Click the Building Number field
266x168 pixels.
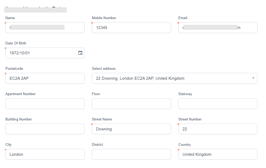click(45, 129)
